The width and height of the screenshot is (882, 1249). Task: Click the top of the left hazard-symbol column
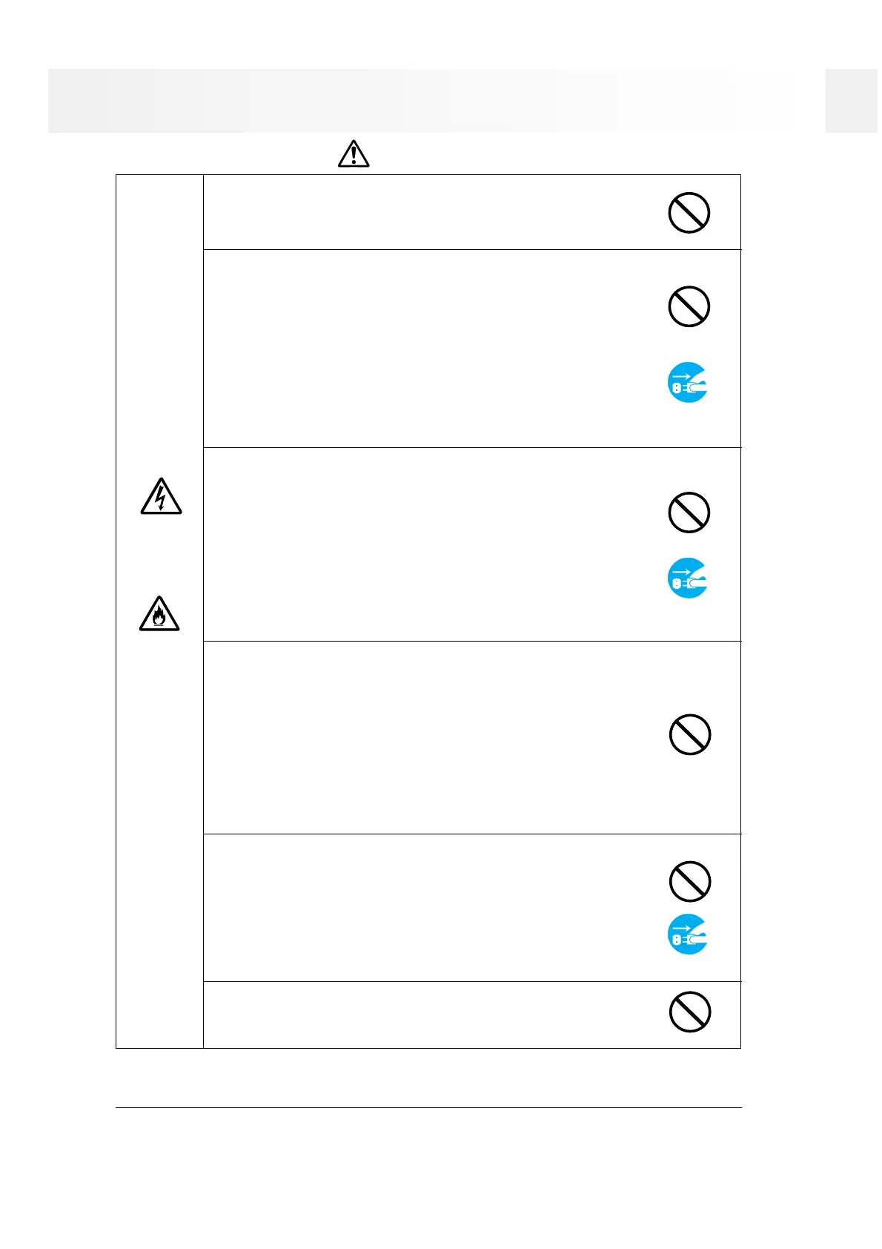coord(159,223)
